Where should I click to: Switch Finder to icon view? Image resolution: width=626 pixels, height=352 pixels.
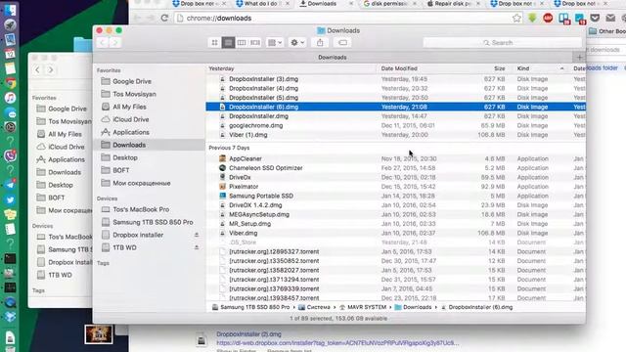(x=215, y=42)
